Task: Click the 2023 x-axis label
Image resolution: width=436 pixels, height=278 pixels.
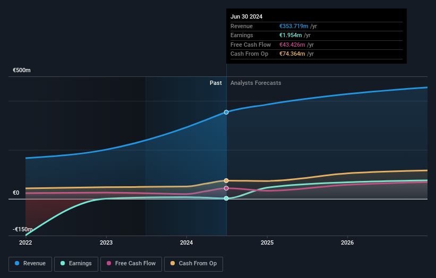Action: (x=106, y=242)
